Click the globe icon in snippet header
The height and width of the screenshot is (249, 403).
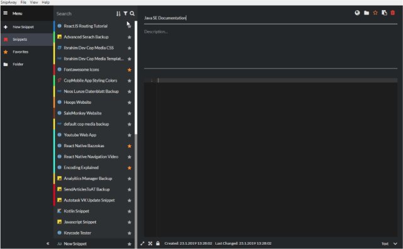pyautogui.click(x=357, y=13)
